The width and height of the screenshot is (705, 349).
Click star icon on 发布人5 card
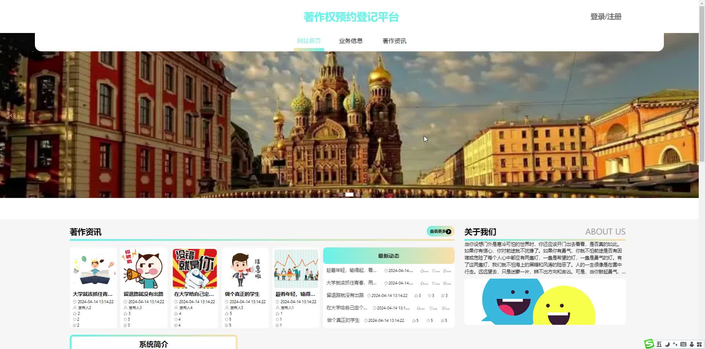click(x=227, y=320)
